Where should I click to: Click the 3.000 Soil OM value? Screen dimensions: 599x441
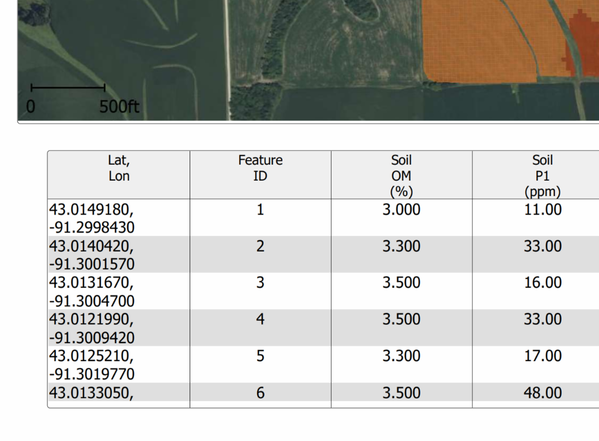pos(401,210)
